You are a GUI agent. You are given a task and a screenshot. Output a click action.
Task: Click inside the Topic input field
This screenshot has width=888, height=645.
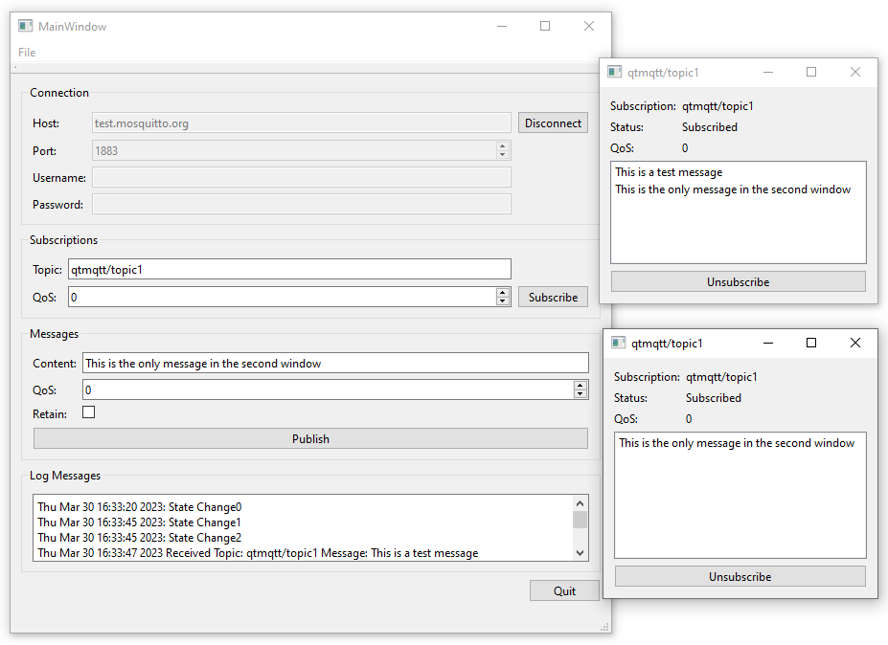(287, 269)
